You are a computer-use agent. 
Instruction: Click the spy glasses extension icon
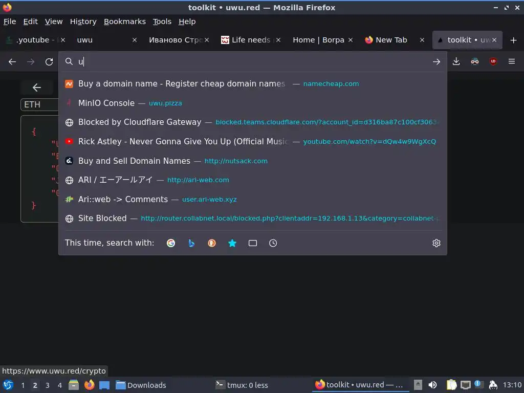pyautogui.click(x=474, y=61)
